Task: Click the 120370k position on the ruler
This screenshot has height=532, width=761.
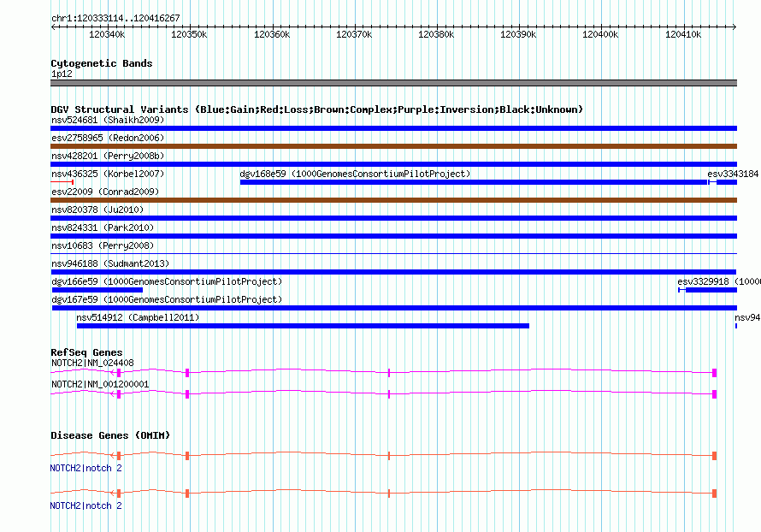Action: (354, 35)
